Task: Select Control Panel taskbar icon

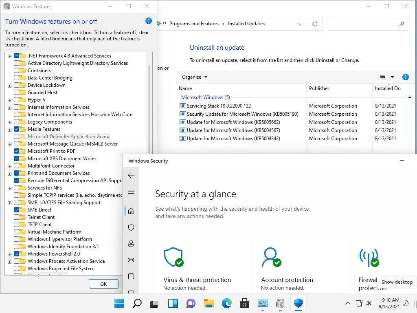Action: (x=263, y=303)
